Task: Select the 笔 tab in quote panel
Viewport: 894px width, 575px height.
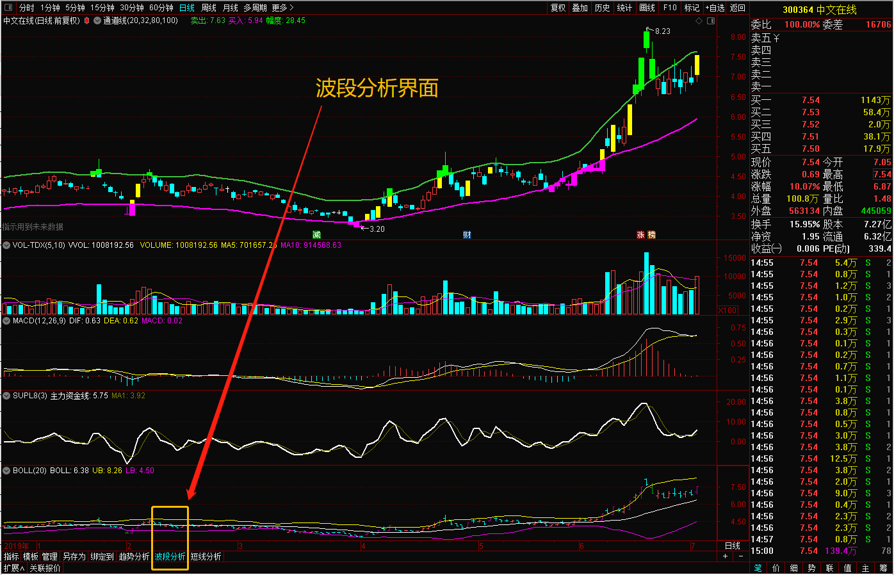Action: [x=758, y=568]
